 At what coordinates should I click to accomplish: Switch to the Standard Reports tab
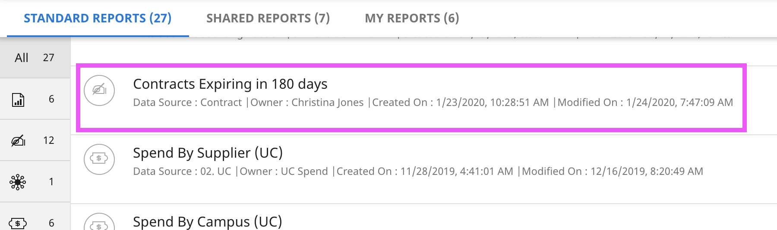click(x=98, y=19)
